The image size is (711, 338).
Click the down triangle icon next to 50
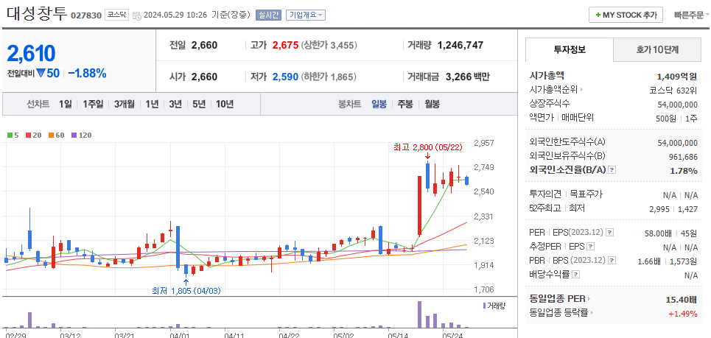(41, 73)
